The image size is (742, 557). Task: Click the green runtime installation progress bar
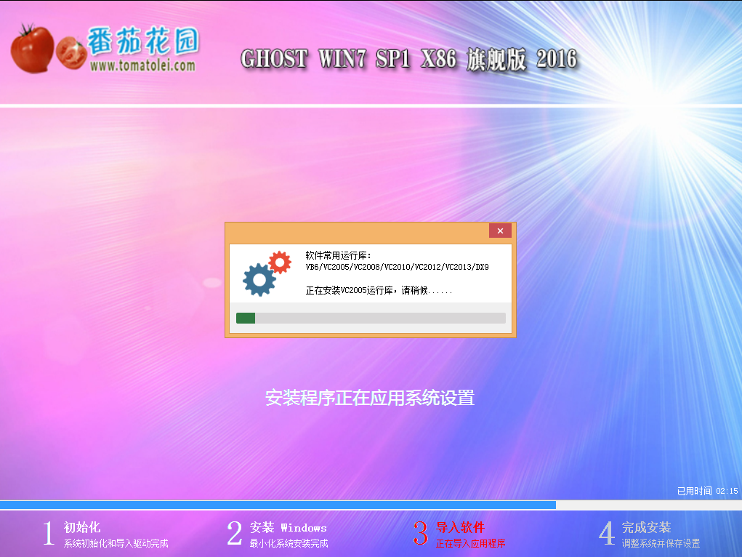[371, 318]
